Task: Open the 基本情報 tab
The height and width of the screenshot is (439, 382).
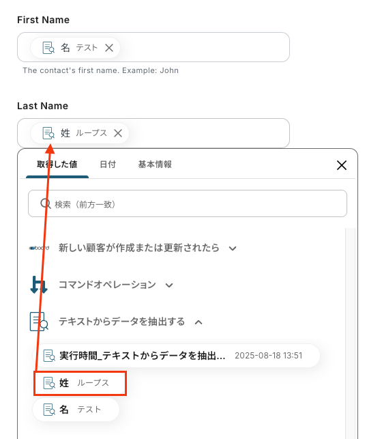Action: 155,165
